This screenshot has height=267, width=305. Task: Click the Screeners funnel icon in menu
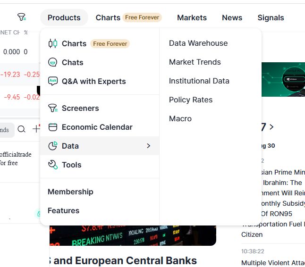click(x=53, y=108)
